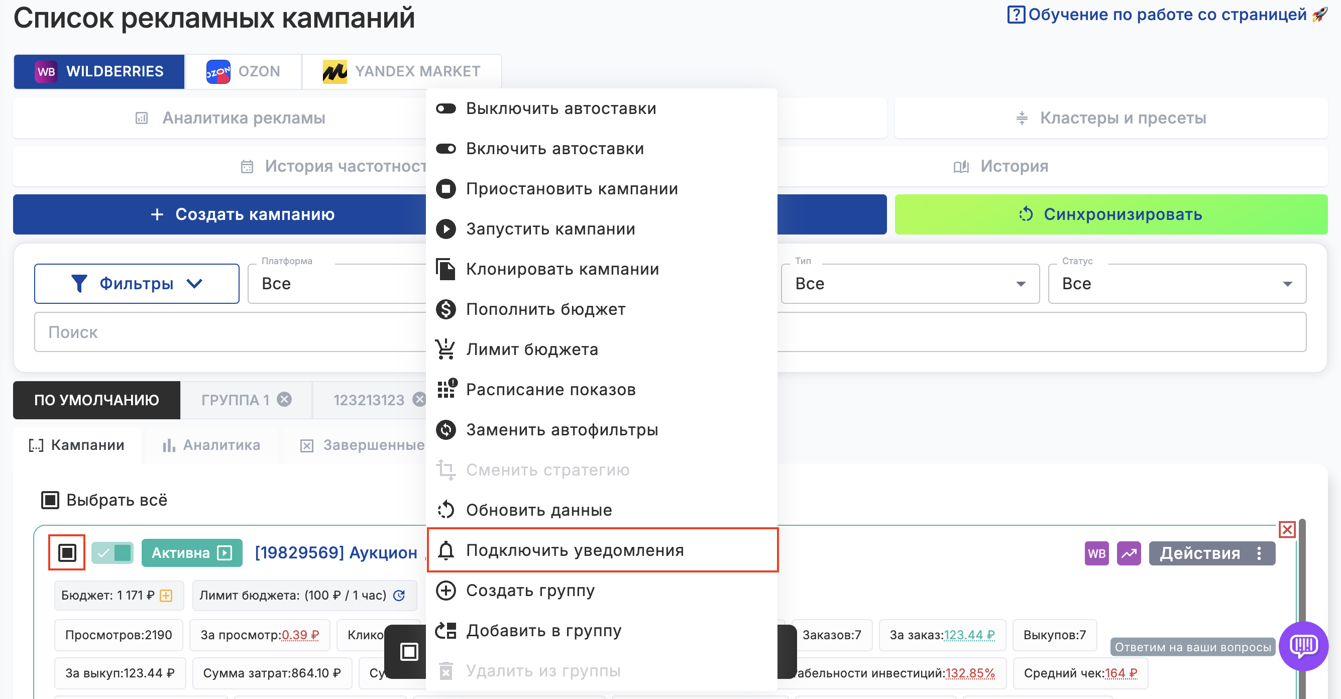Click the purple trend chart icon
The height and width of the screenshot is (699, 1341).
(x=1128, y=553)
